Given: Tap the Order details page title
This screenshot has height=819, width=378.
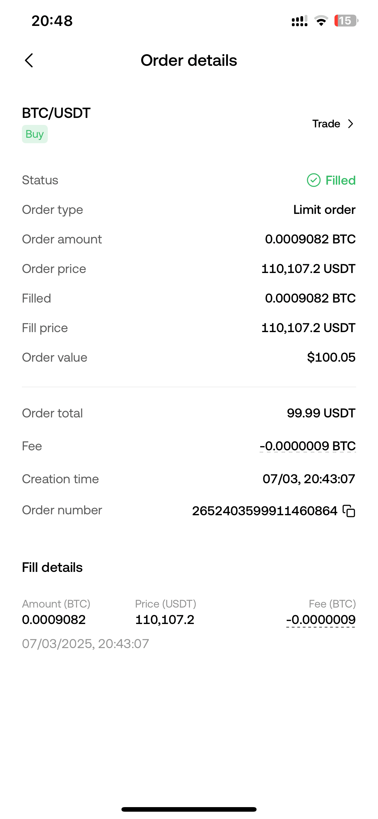Looking at the screenshot, I should tap(189, 60).
